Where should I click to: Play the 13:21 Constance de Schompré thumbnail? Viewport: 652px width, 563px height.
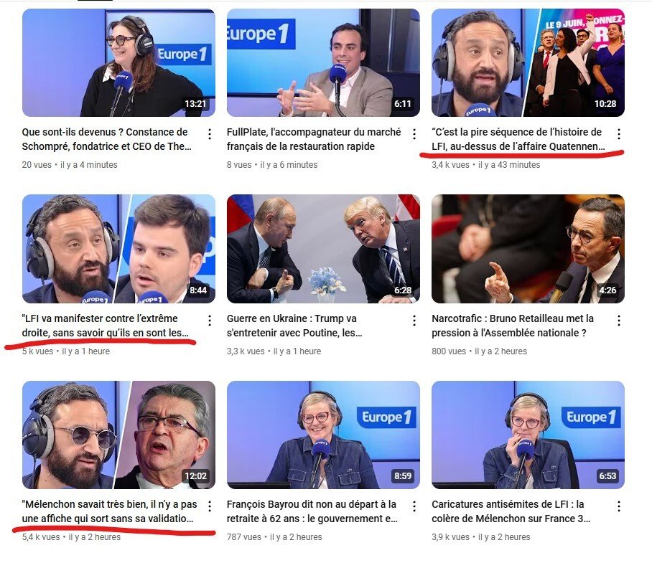pyautogui.click(x=118, y=62)
